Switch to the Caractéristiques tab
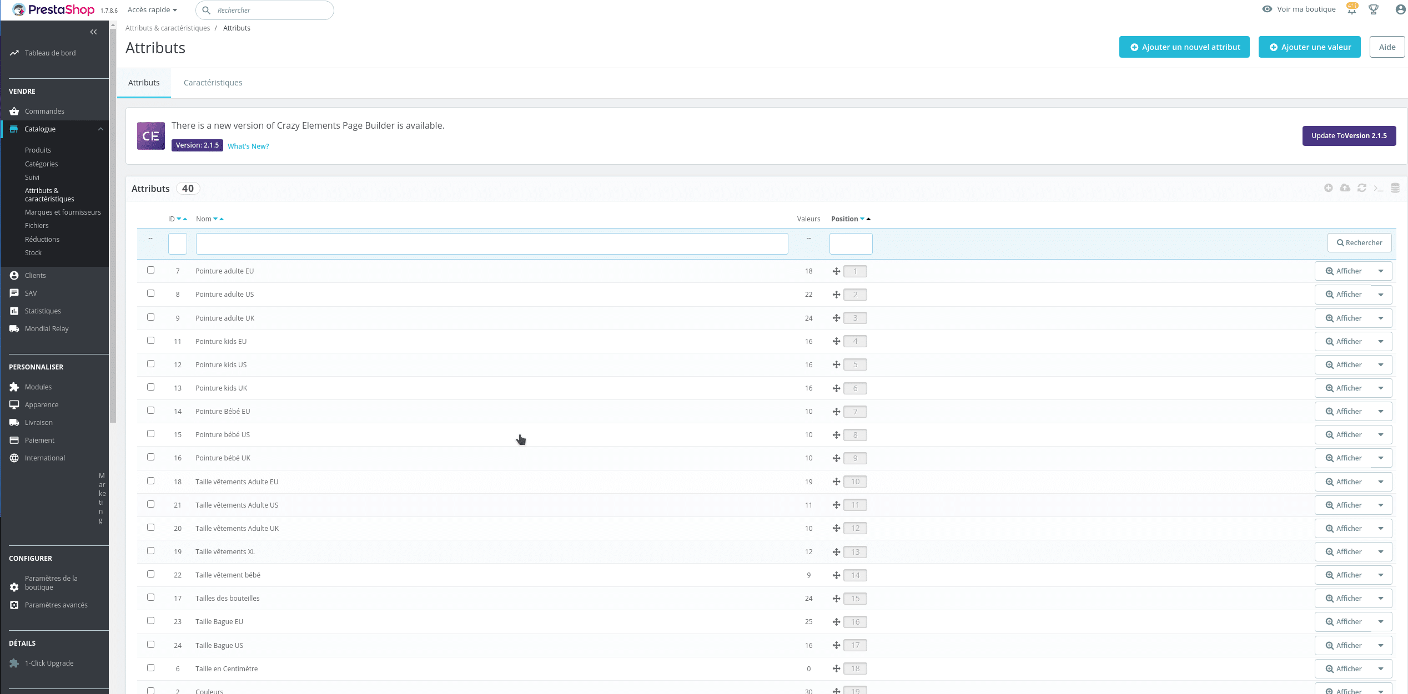 [213, 83]
